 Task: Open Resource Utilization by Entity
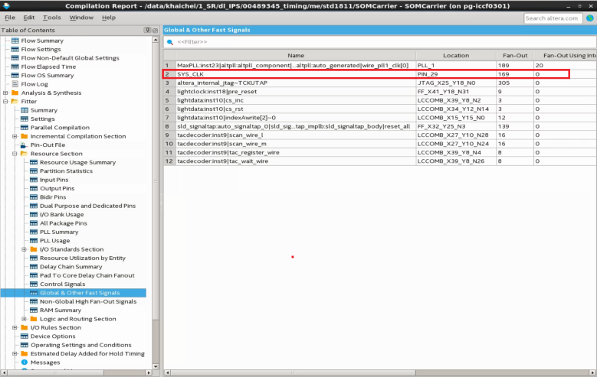(x=83, y=258)
